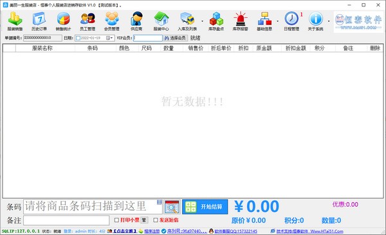386x235 pixels.
Task: Open 员工管理 staff management
Action: click(87, 21)
